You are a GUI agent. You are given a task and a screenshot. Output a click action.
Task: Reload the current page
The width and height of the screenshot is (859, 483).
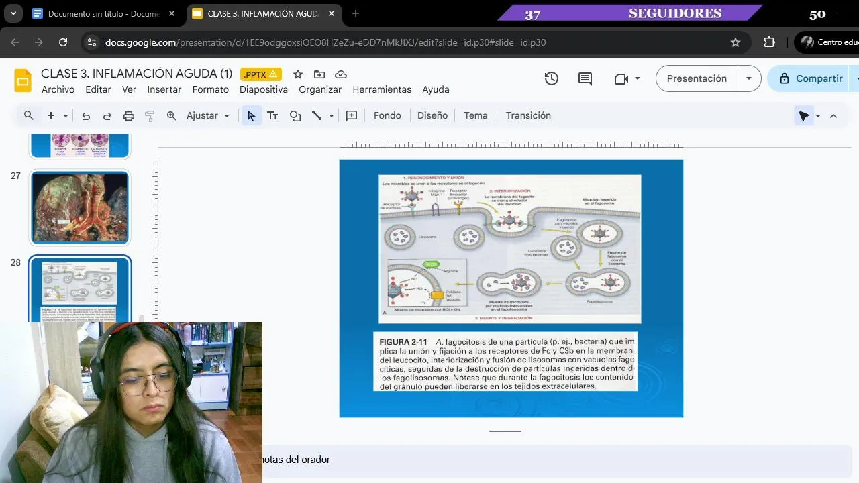pyautogui.click(x=63, y=42)
